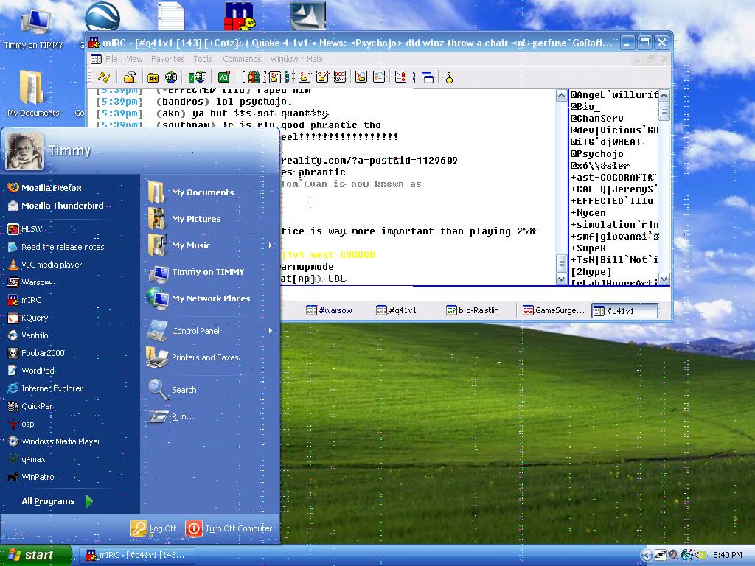Click mIRC Connect lightning bolt toolbar icon
Viewport: 755px width, 566px height.
pos(104,77)
